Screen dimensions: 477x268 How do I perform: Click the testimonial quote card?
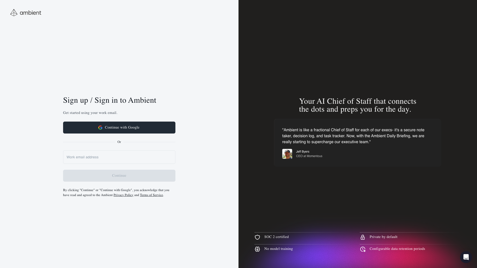pyautogui.click(x=357, y=142)
